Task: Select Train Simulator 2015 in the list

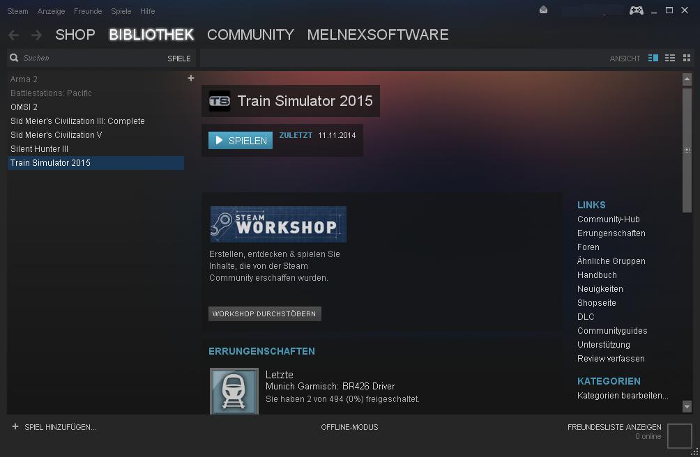Action: pos(96,163)
